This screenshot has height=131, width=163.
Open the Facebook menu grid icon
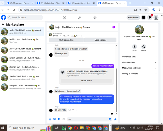[x=143, y=17]
